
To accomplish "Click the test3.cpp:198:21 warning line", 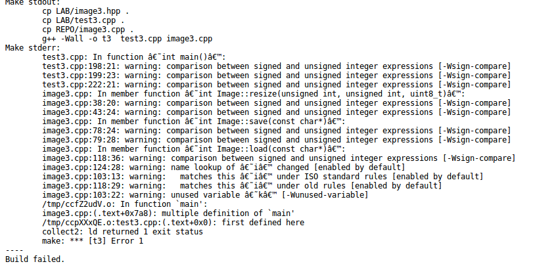I will pos(276,66).
